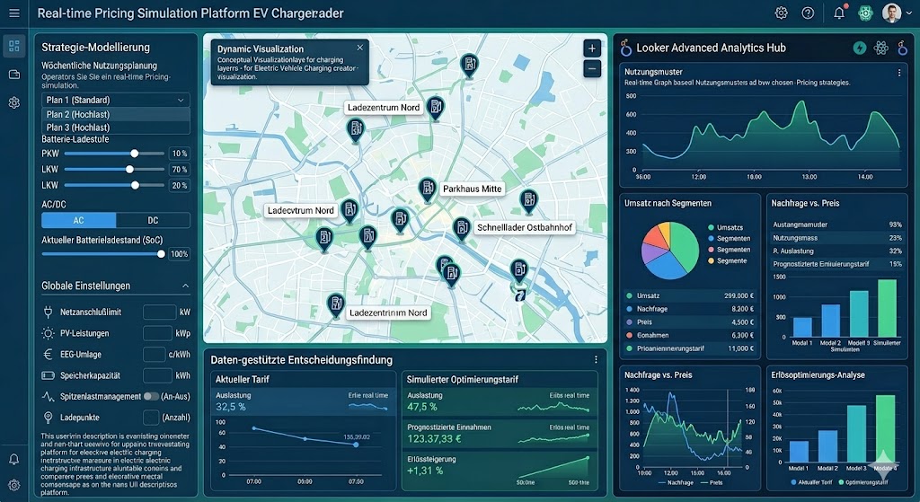Click the green gear badge beside avatar
Image resolution: width=920 pixels, height=502 pixels.
[865, 13]
